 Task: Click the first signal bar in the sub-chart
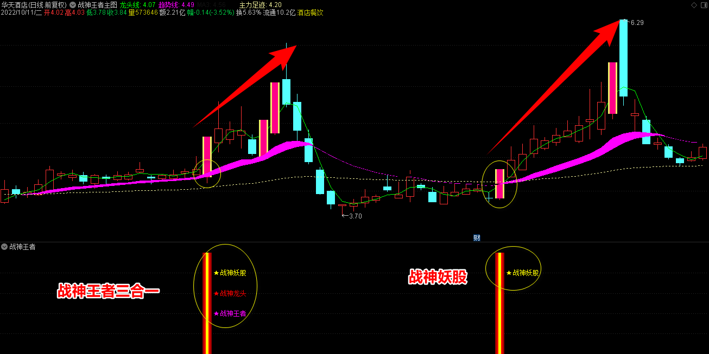(207, 302)
